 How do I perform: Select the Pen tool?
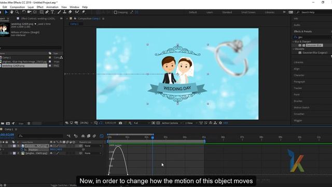click(x=47, y=12)
